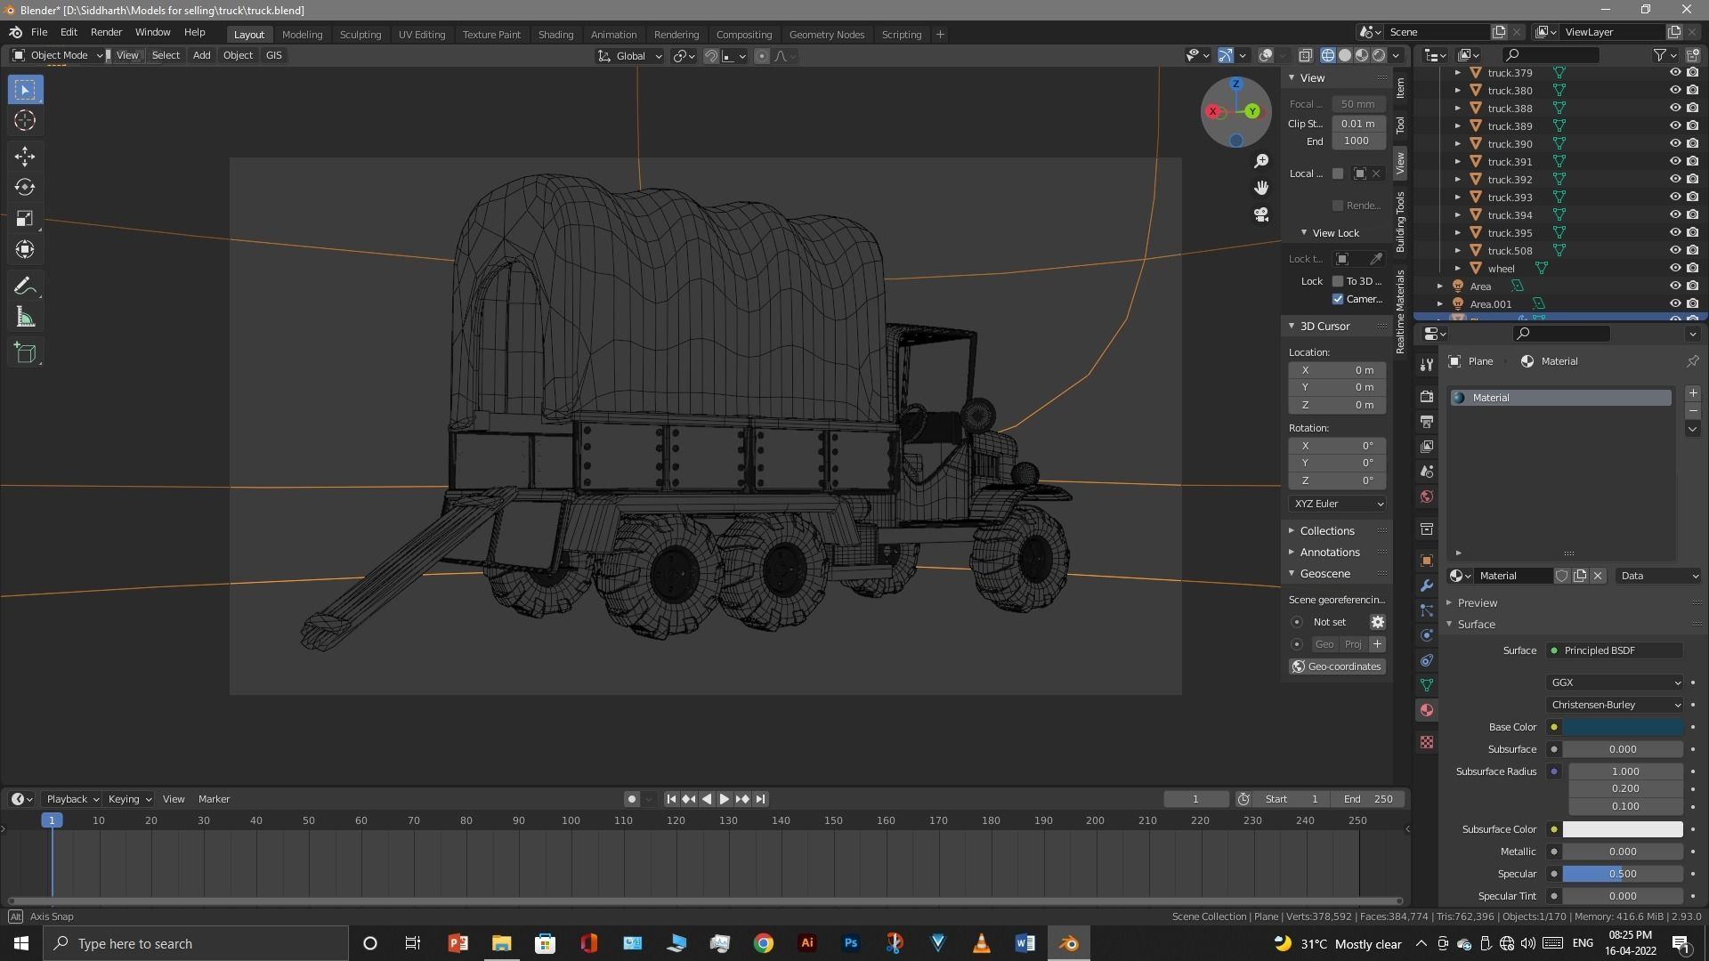Select the Transform tool
1709x961 pixels.
25,250
